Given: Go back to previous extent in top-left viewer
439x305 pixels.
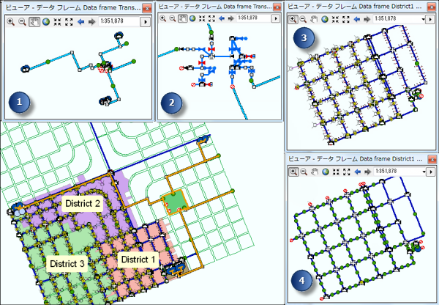Looking at the screenshot, I should [x=81, y=21].
